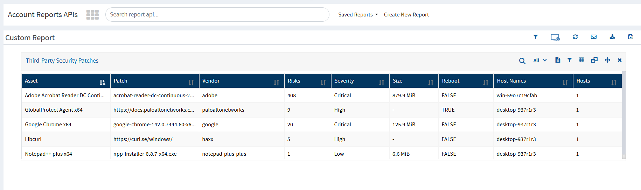This screenshot has height=190, width=641.
Task: Click the overlapping windows icon in patches panel
Action: pos(594,60)
